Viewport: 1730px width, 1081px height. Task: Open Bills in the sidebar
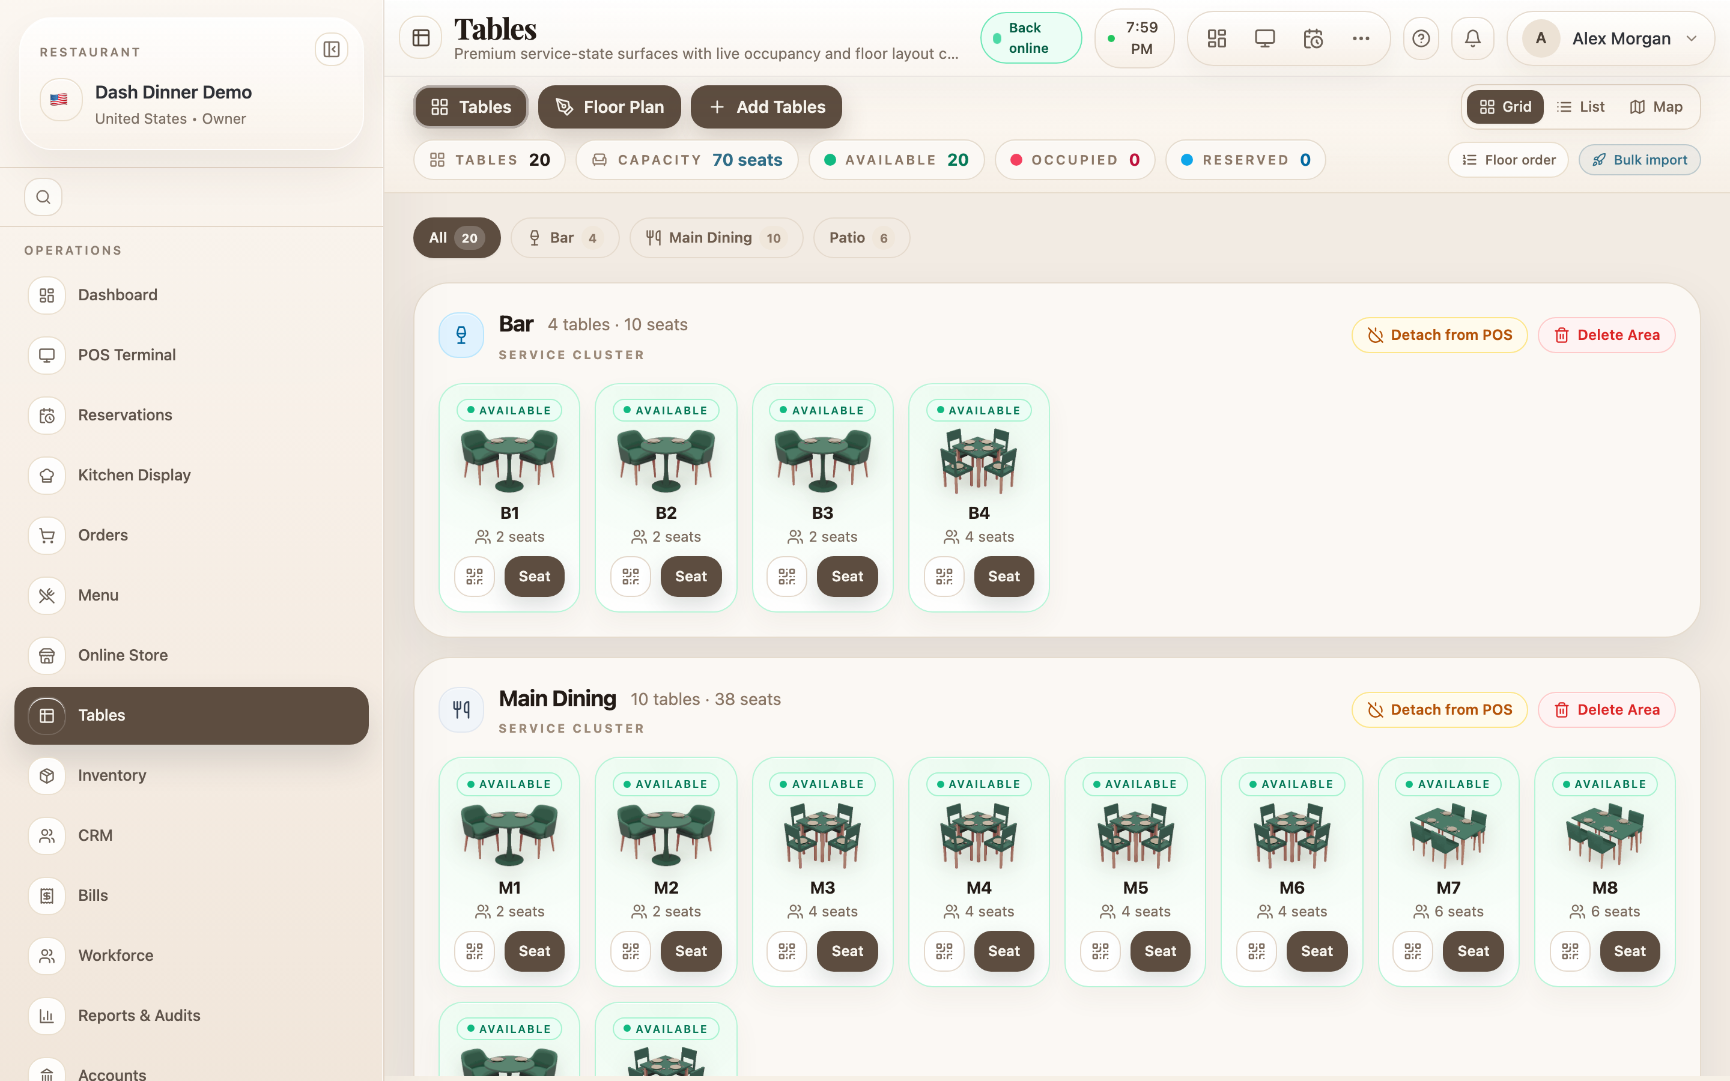click(x=192, y=896)
